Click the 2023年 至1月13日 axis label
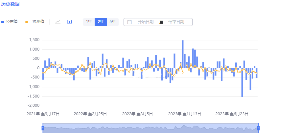This screenshot has width=300, height=135. tap(185, 114)
